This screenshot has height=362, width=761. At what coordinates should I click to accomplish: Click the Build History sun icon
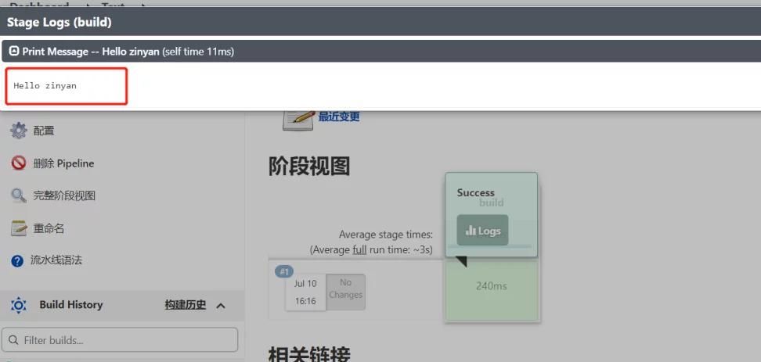tap(19, 305)
